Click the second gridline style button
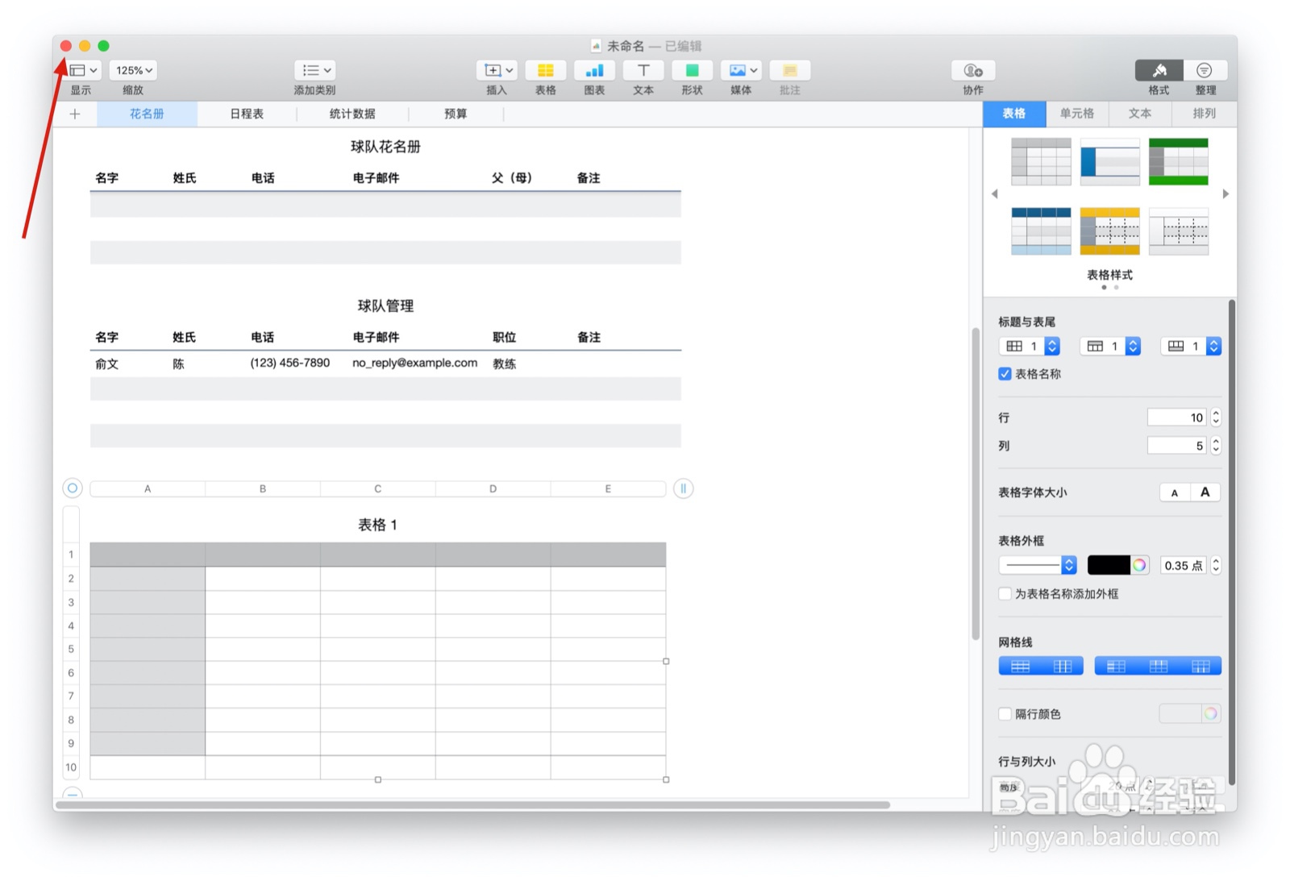The width and height of the screenshot is (1290, 881). coord(1060,665)
